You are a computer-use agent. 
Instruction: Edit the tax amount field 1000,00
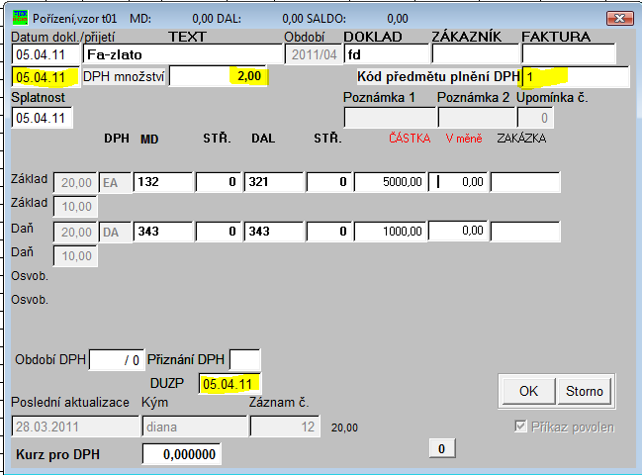pyautogui.click(x=390, y=232)
